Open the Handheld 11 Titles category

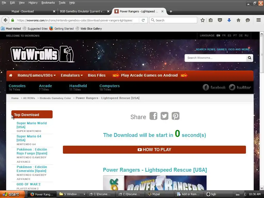tap(78, 87)
